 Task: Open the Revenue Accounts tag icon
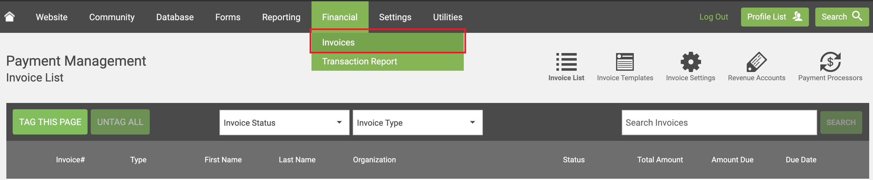(756, 62)
